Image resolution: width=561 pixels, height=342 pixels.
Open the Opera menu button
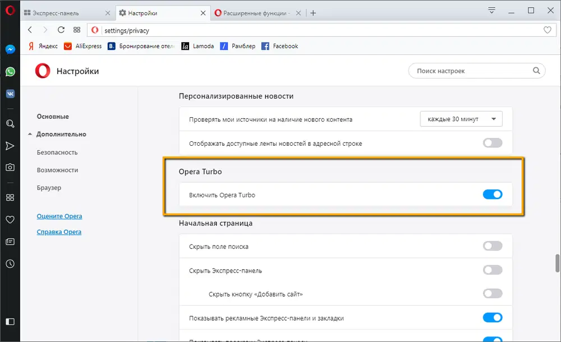pyautogui.click(x=10, y=10)
